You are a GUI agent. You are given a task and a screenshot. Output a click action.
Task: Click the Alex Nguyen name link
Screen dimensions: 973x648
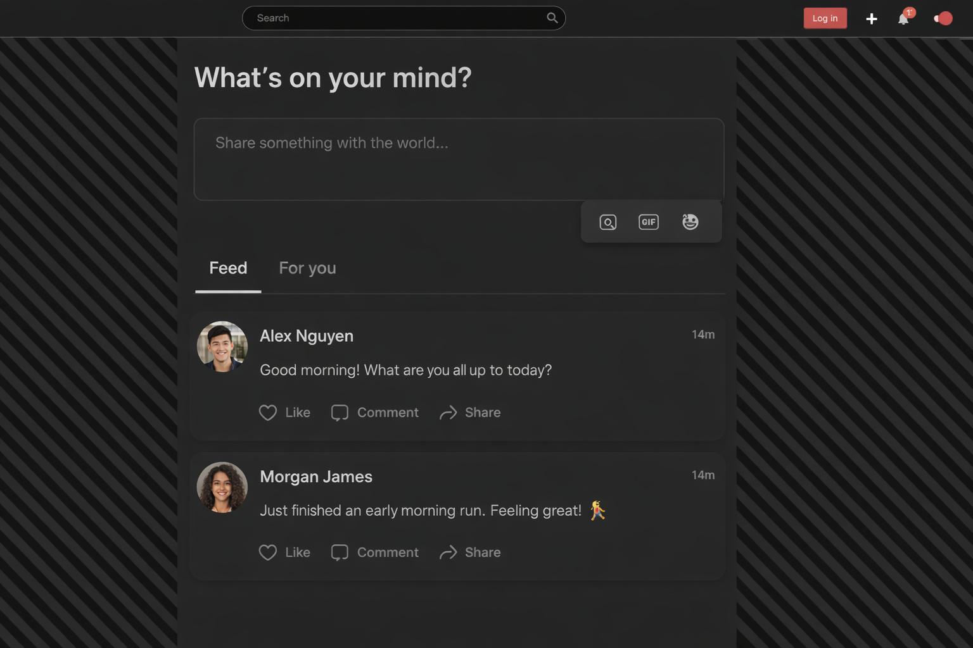point(307,336)
